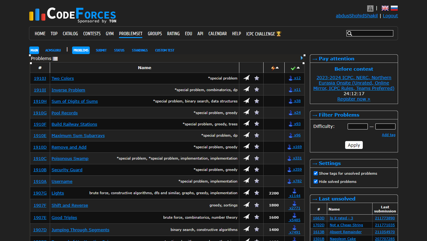
Task: Log out via Logout link
Action: [390, 16]
